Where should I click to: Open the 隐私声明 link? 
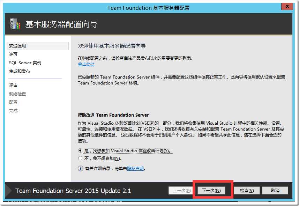click(135, 168)
